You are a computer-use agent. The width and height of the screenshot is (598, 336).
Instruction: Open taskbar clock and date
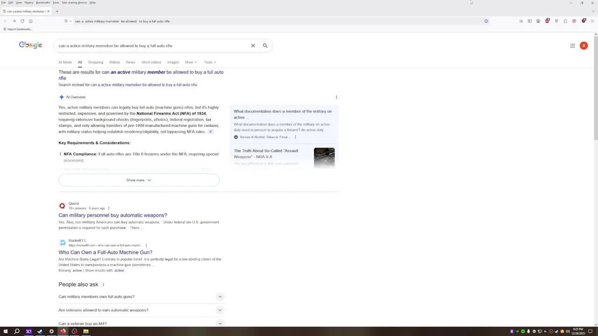click(578, 331)
